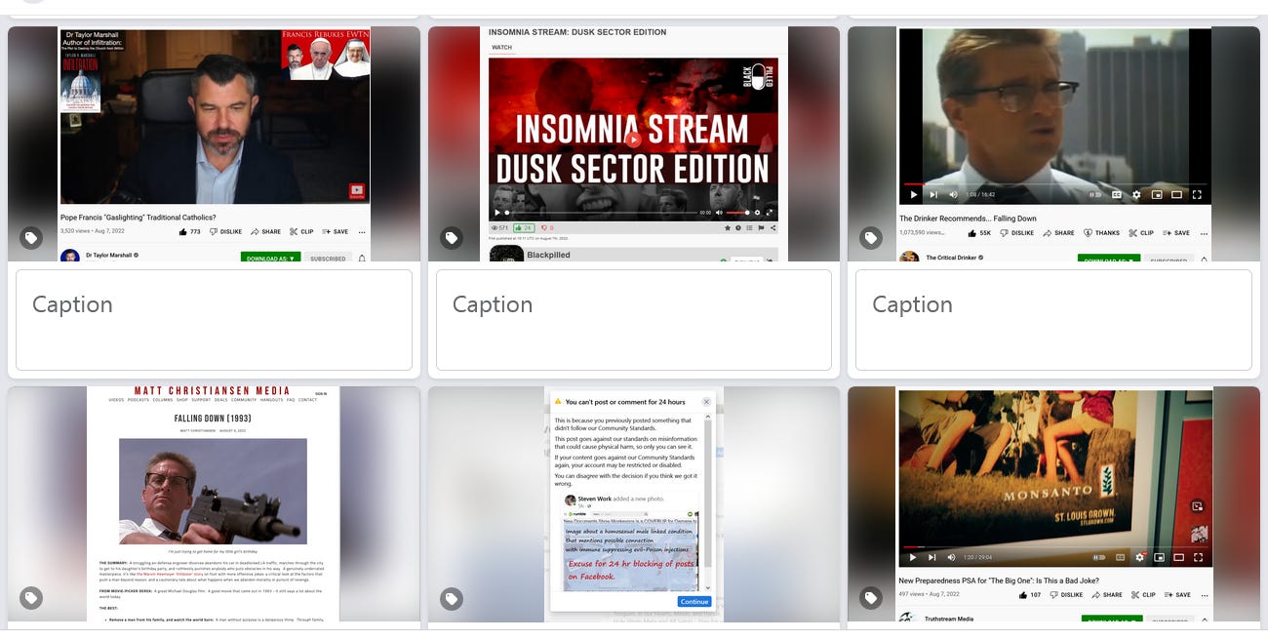The image size is (1268, 641).
Task: Click next-video icon in Monsanto video player
Action: 932,557
